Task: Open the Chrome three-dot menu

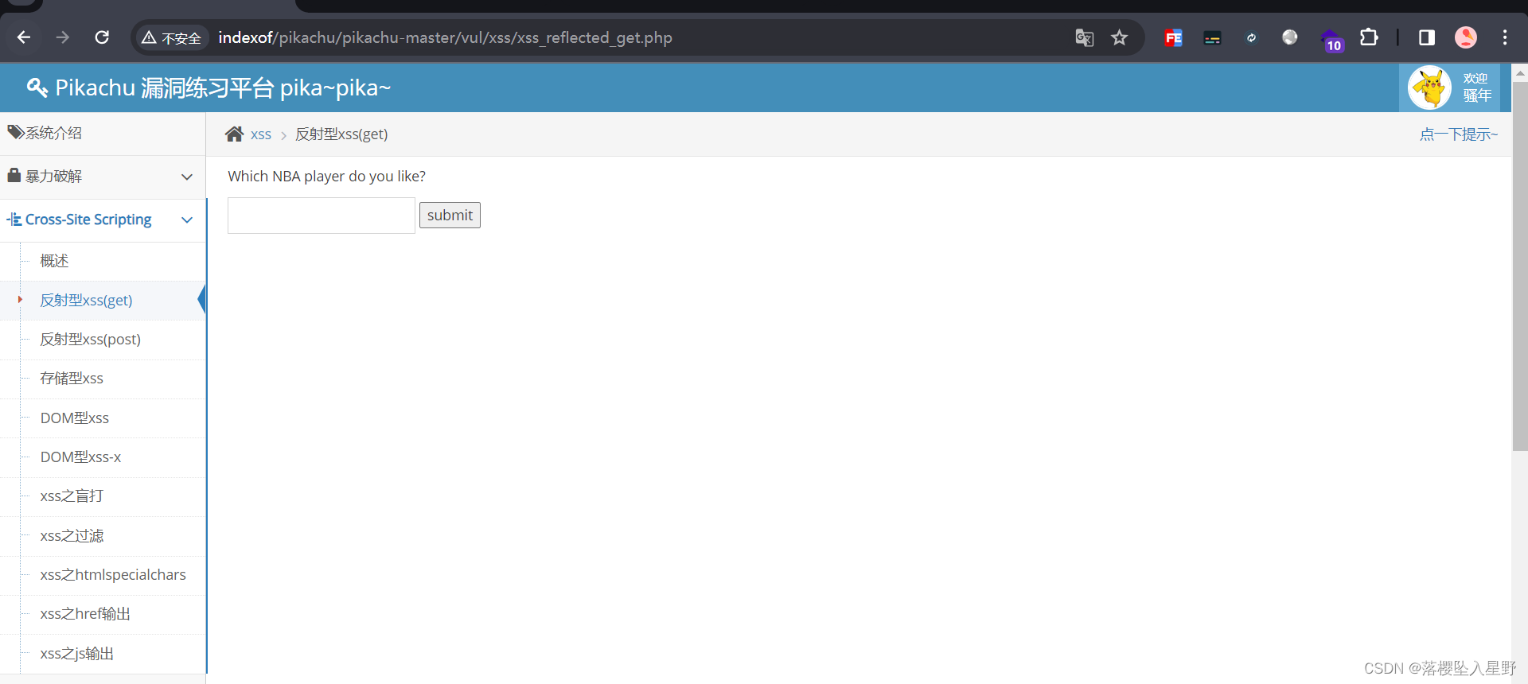Action: coord(1505,37)
